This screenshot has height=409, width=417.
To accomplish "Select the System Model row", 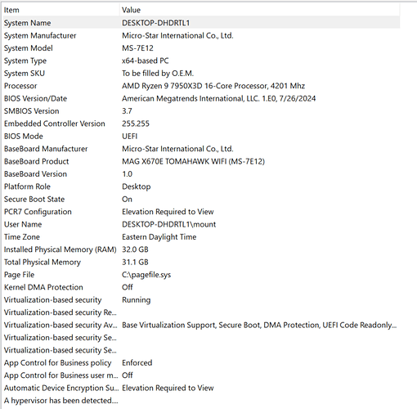I will (201, 48).
